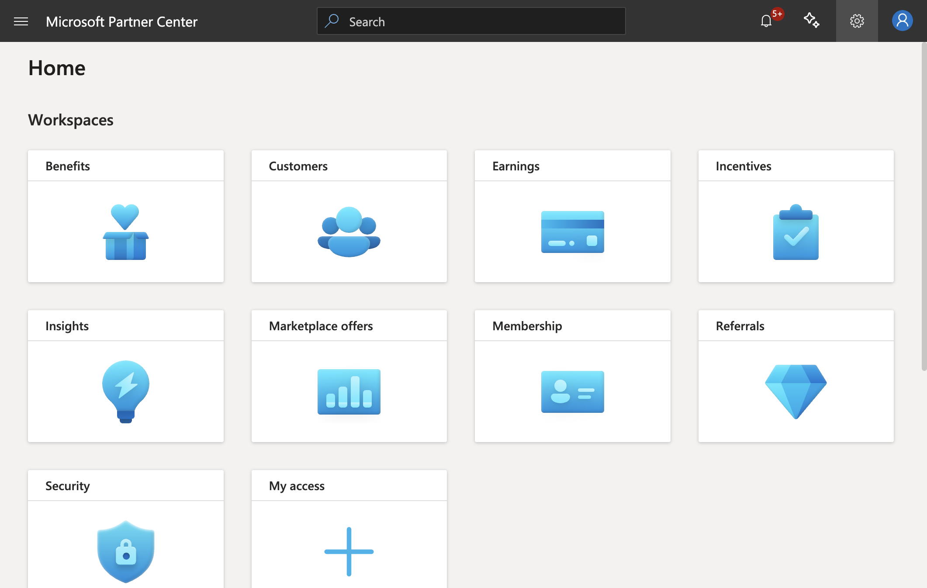Click the Incentives clipboard check icon

point(796,232)
